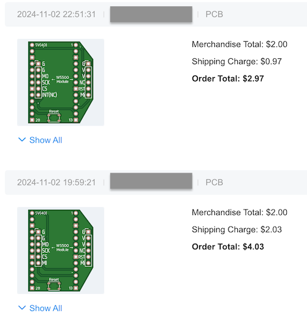Viewport: 307px width, 324px height.
Task: Select the 2024-11-02 19:59:21 timestamp
Action: click(x=56, y=183)
